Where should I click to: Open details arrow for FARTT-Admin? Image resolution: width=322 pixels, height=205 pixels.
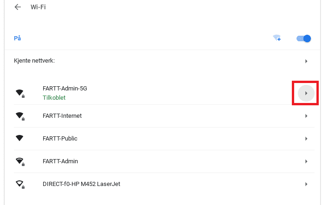(306, 161)
